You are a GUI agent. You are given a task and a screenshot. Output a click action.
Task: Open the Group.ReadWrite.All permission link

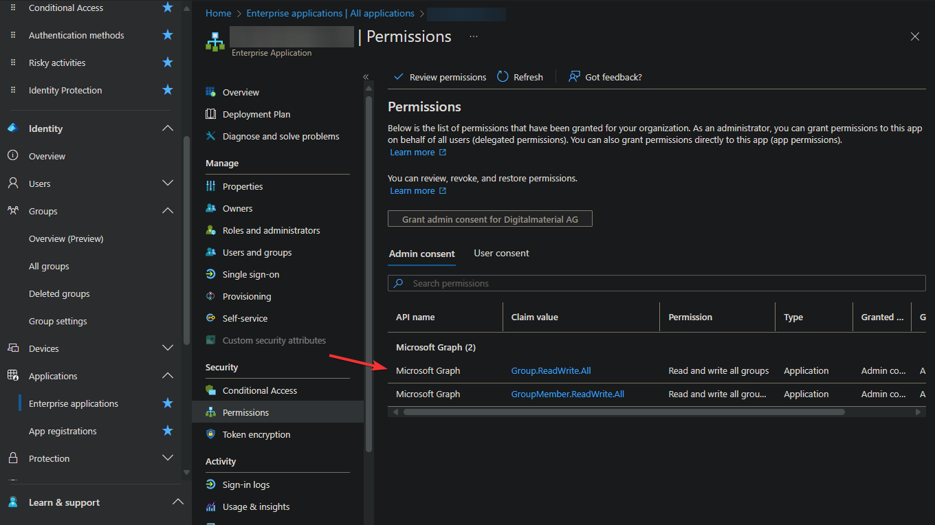[x=551, y=370]
